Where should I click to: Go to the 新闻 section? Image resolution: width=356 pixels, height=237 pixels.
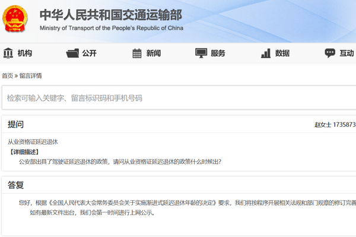pyautogui.click(x=153, y=53)
